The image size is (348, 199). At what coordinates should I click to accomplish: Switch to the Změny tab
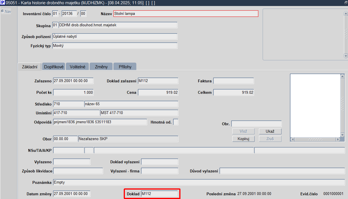tap(101, 67)
